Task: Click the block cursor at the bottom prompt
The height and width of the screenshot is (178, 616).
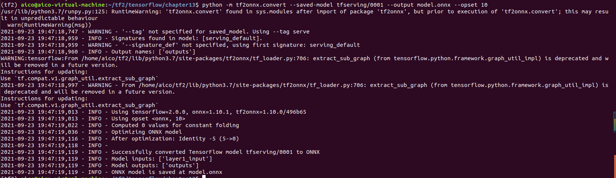Action: (204, 176)
